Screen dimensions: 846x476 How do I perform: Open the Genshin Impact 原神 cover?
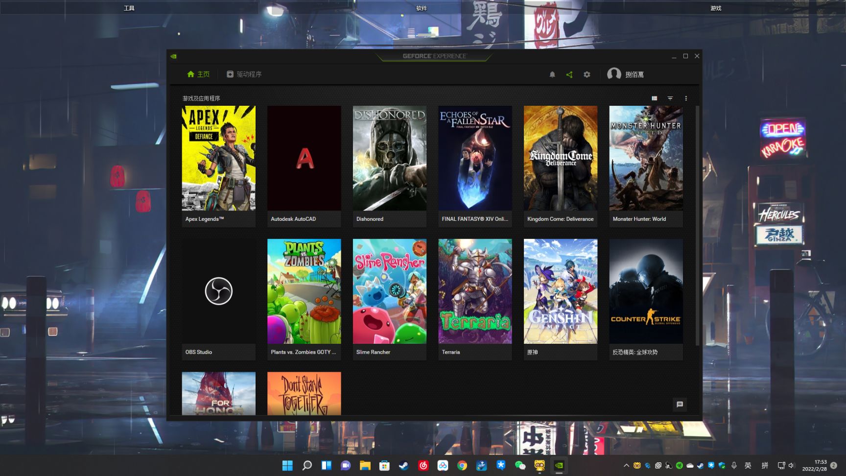[561, 291]
